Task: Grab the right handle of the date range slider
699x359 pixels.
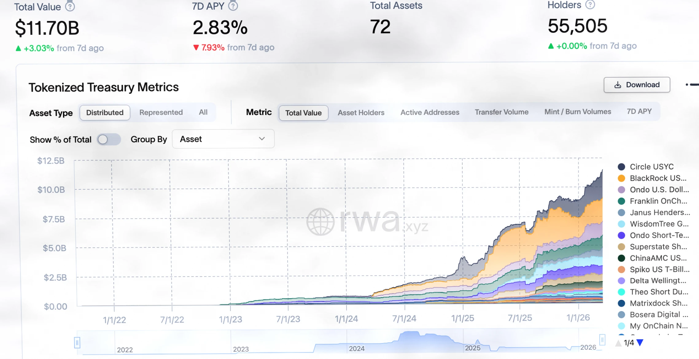Action: pyautogui.click(x=602, y=340)
